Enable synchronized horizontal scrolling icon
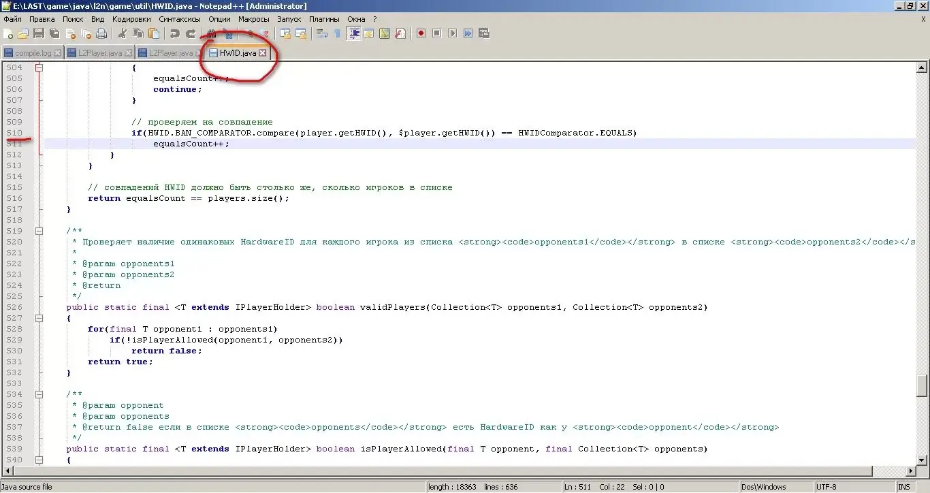 point(301,33)
